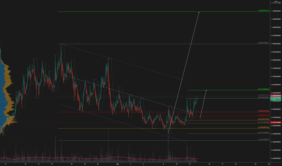
Task: Click the 0.8000000000 price axis label
Action: pyautogui.click(x=276, y=60)
